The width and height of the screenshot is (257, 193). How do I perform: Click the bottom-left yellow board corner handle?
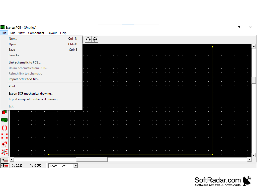pyautogui.click(x=49, y=155)
